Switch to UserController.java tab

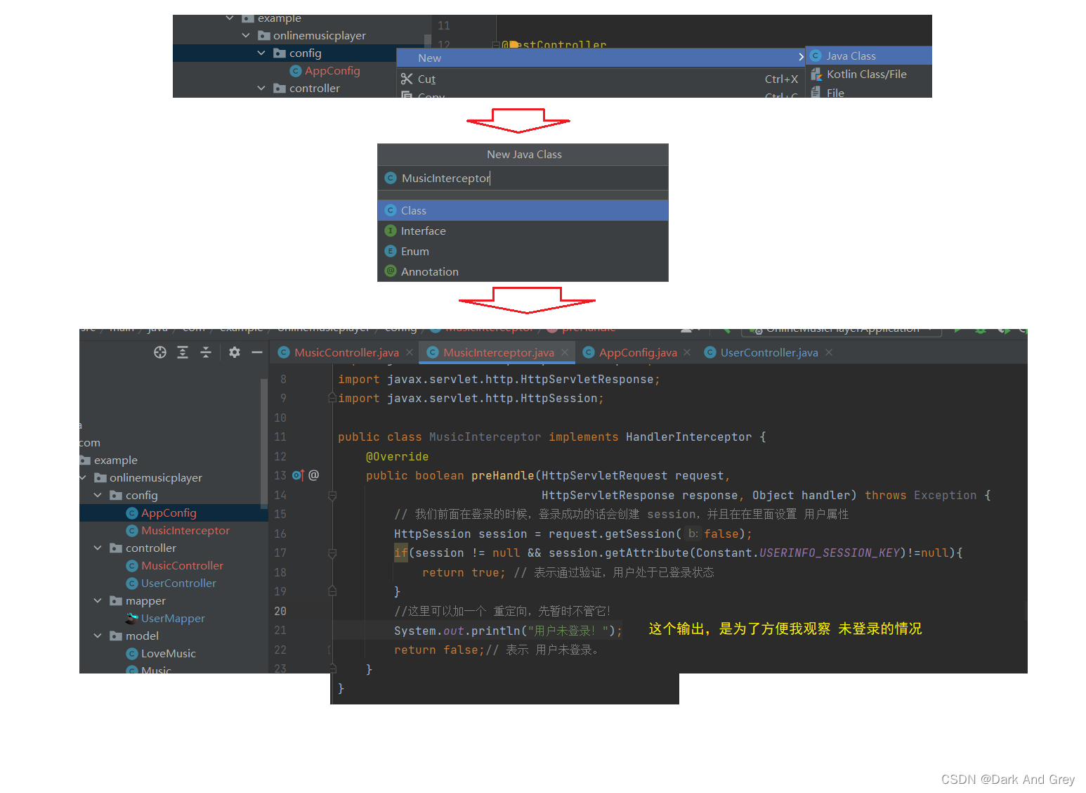tap(769, 352)
